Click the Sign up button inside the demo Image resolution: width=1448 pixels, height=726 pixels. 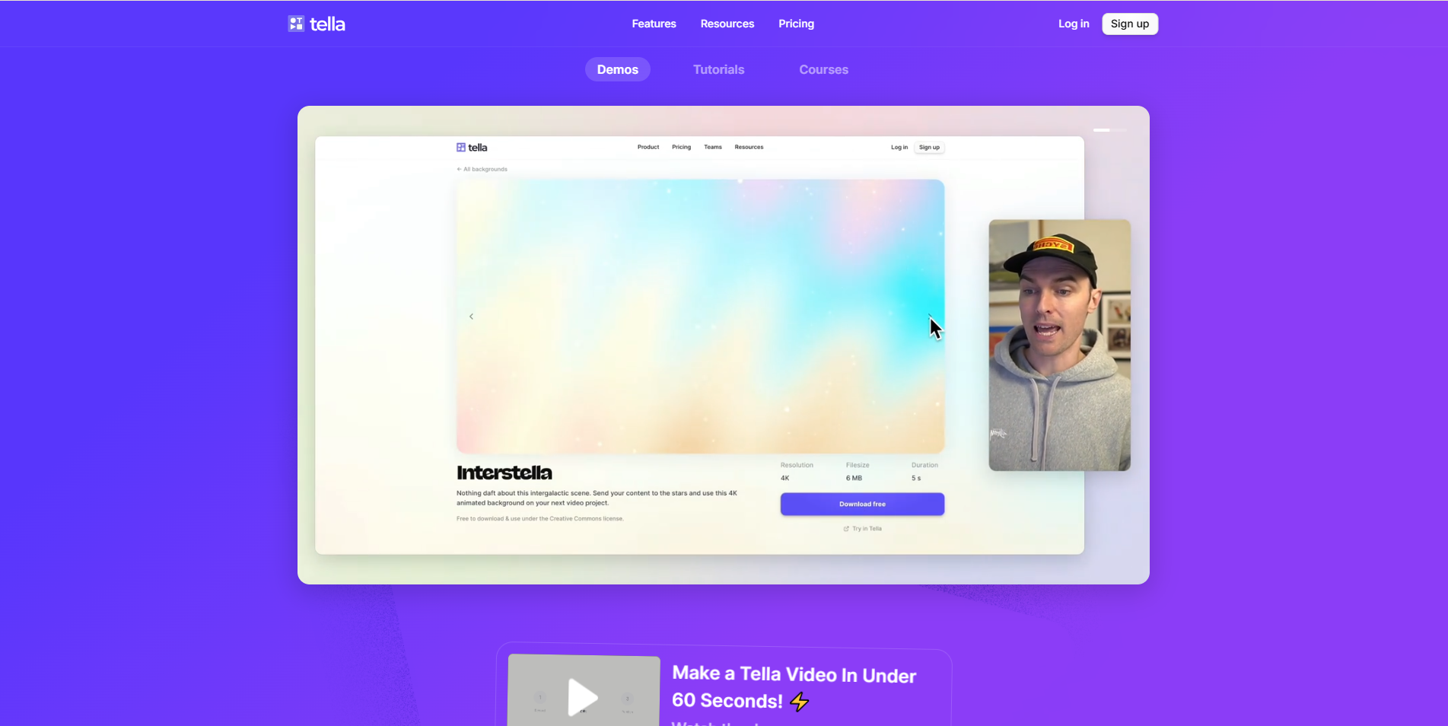point(929,147)
